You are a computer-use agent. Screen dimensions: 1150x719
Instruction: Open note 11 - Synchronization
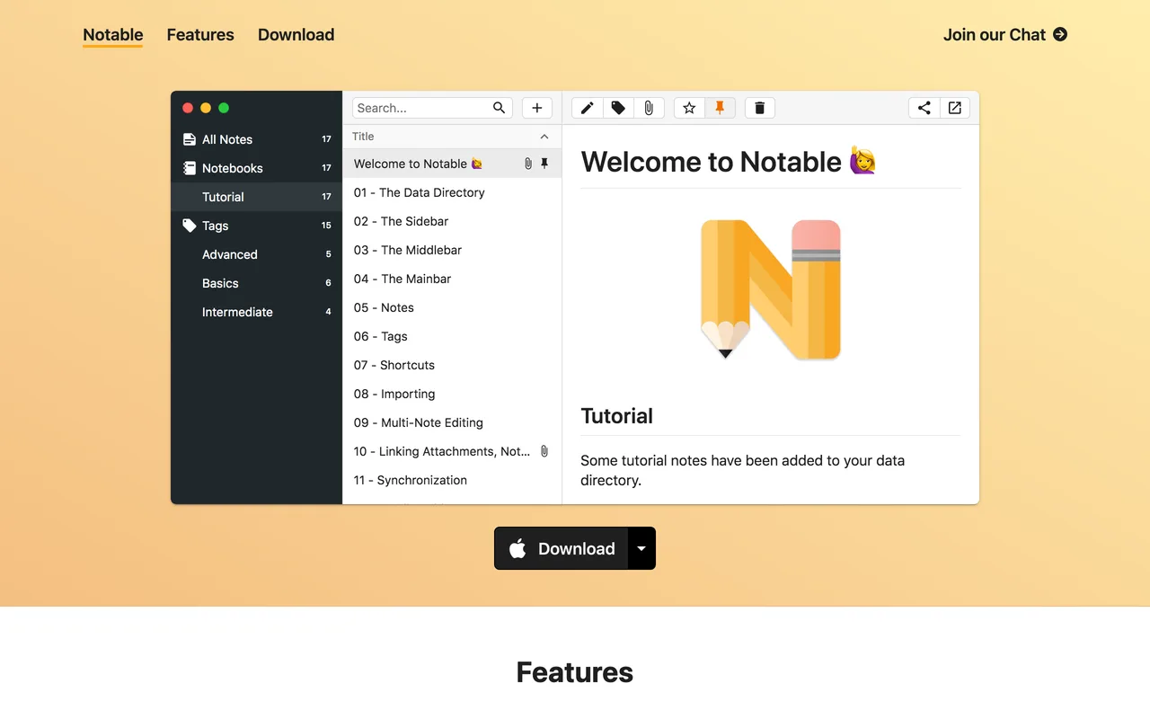(x=452, y=480)
